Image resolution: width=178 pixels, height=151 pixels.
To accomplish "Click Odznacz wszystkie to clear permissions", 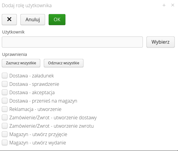I will pyautogui.click(x=64, y=63).
